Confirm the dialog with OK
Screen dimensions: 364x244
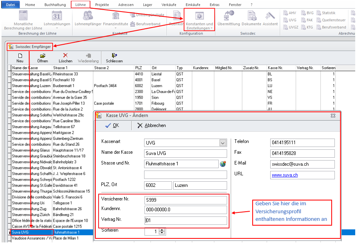tap(112, 125)
